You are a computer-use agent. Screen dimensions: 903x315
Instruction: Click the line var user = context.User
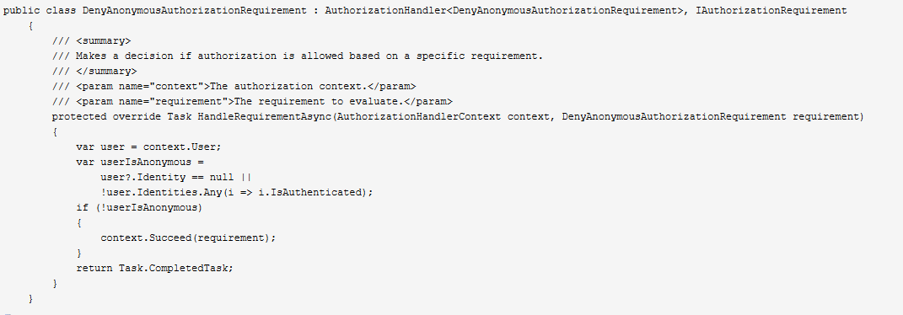(148, 147)
